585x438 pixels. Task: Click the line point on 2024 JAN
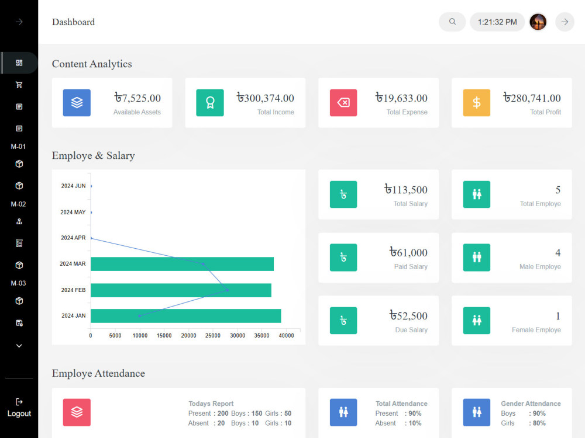point(140,316)
